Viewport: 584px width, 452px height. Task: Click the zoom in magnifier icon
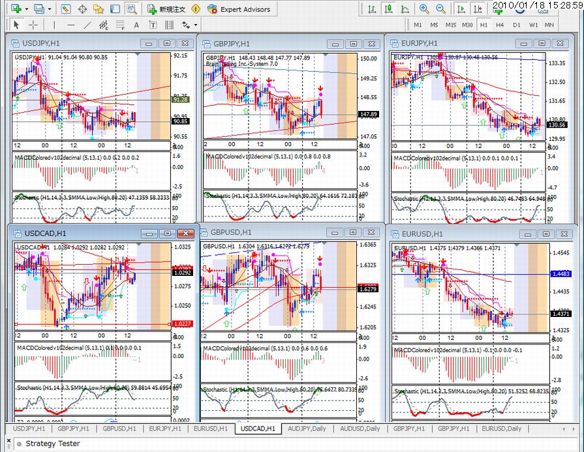423,9
